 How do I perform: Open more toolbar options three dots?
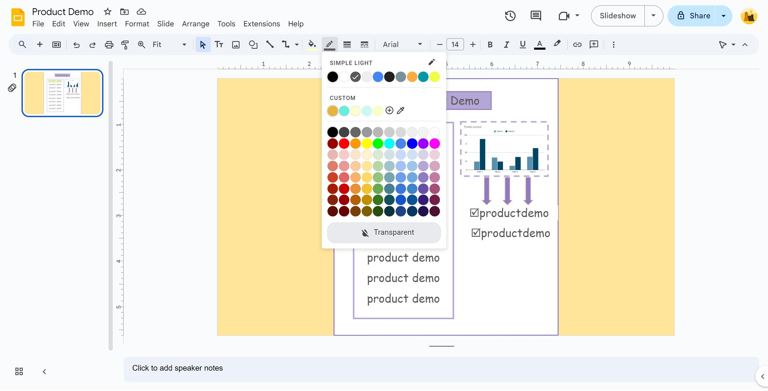point(614,45)
